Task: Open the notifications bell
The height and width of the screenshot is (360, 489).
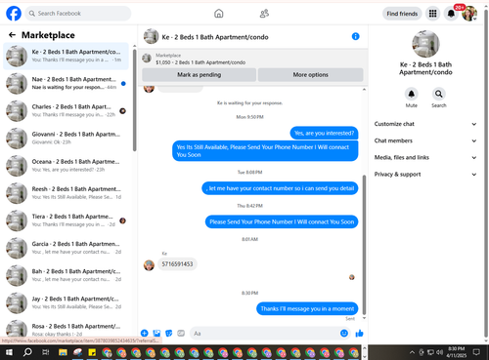Action: pos(451,14)
